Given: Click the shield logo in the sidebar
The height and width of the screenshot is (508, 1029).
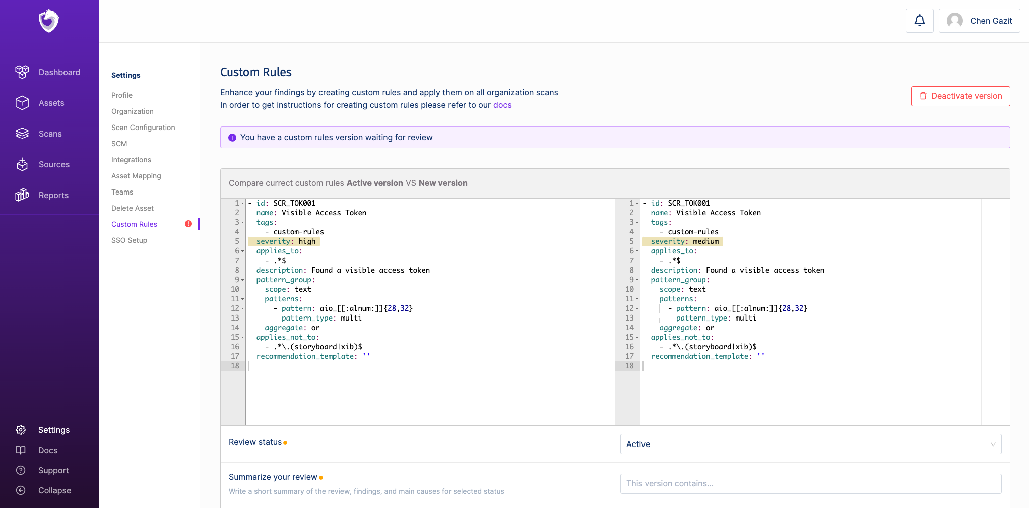Looking at the screenshot, I should tap(49, 21).
